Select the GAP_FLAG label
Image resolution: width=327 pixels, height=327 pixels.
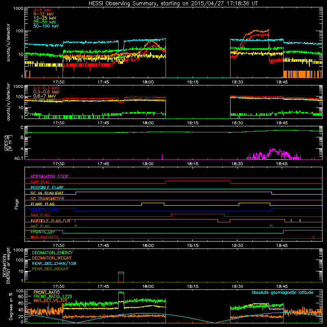40,182
